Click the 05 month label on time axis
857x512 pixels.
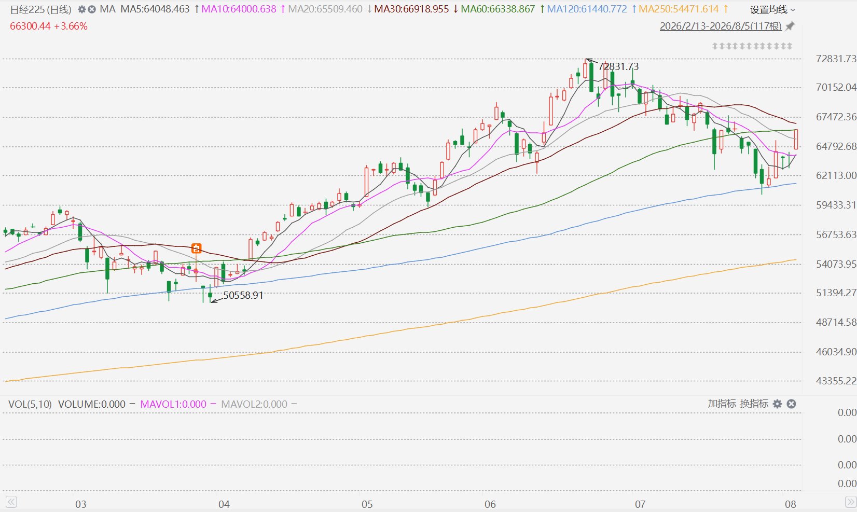point(367,504)
